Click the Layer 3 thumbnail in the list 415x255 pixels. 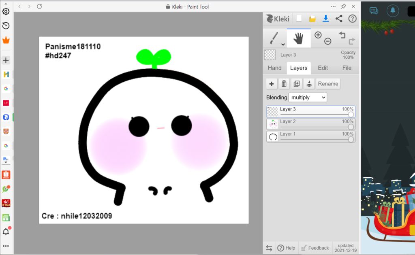tap(272, 112)
